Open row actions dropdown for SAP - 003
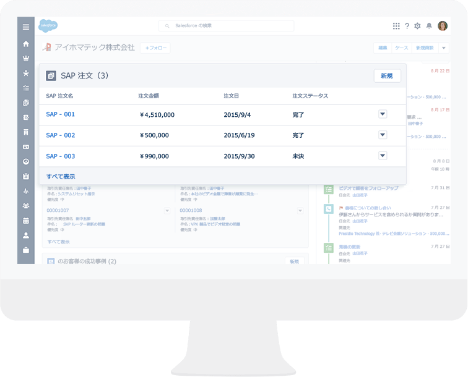The image size is (468, 377). 383,156
